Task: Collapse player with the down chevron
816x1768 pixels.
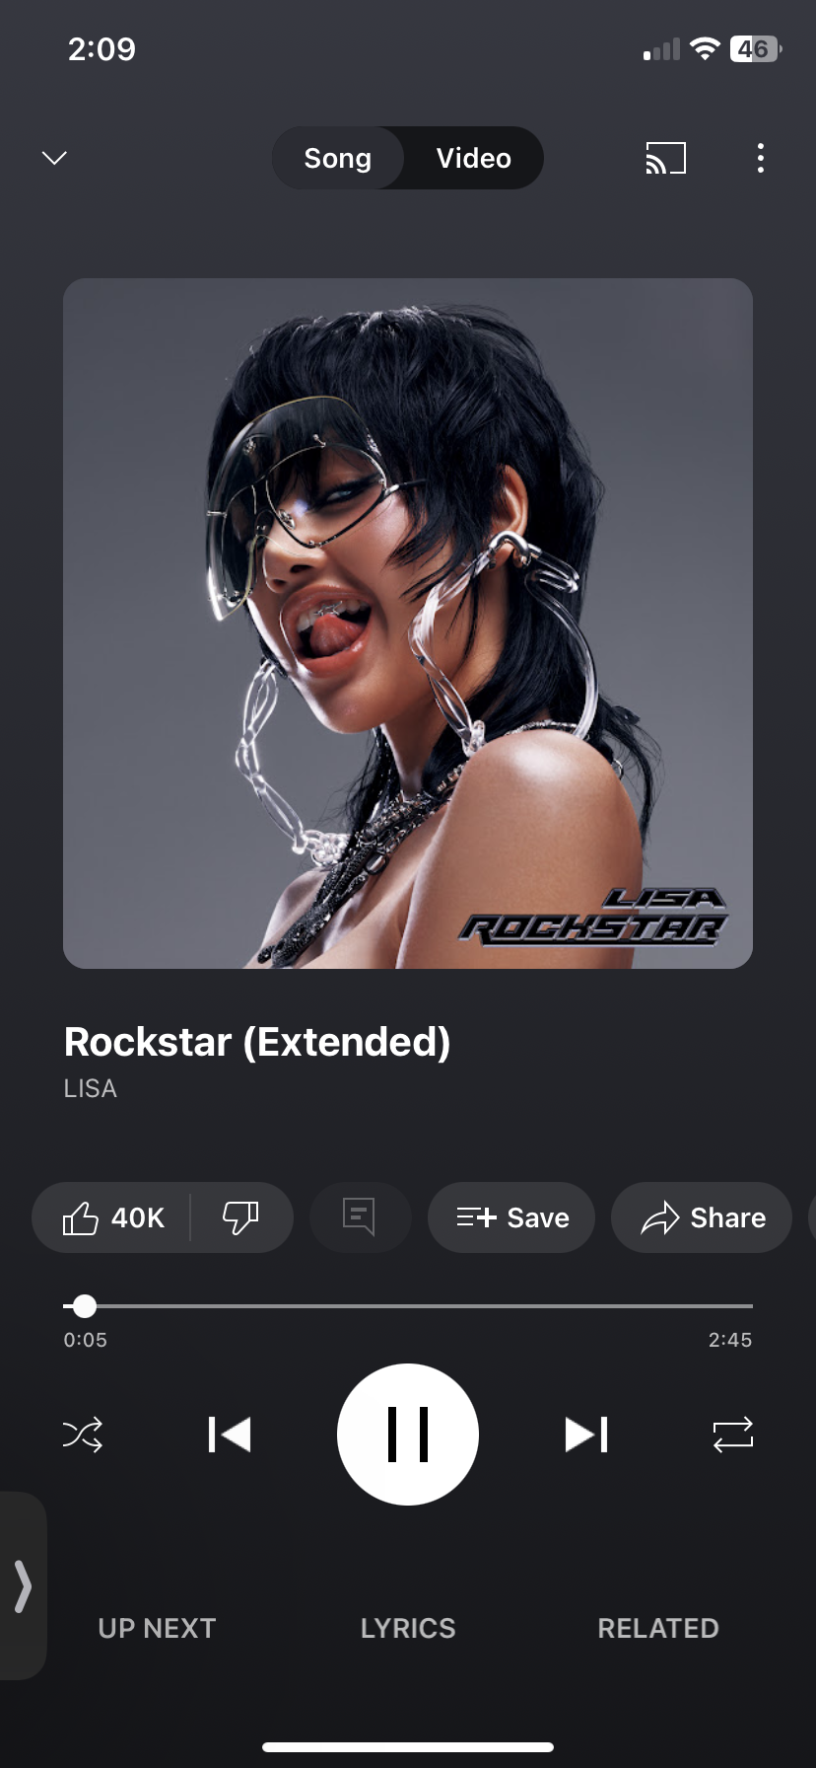Action: [55, 158]
